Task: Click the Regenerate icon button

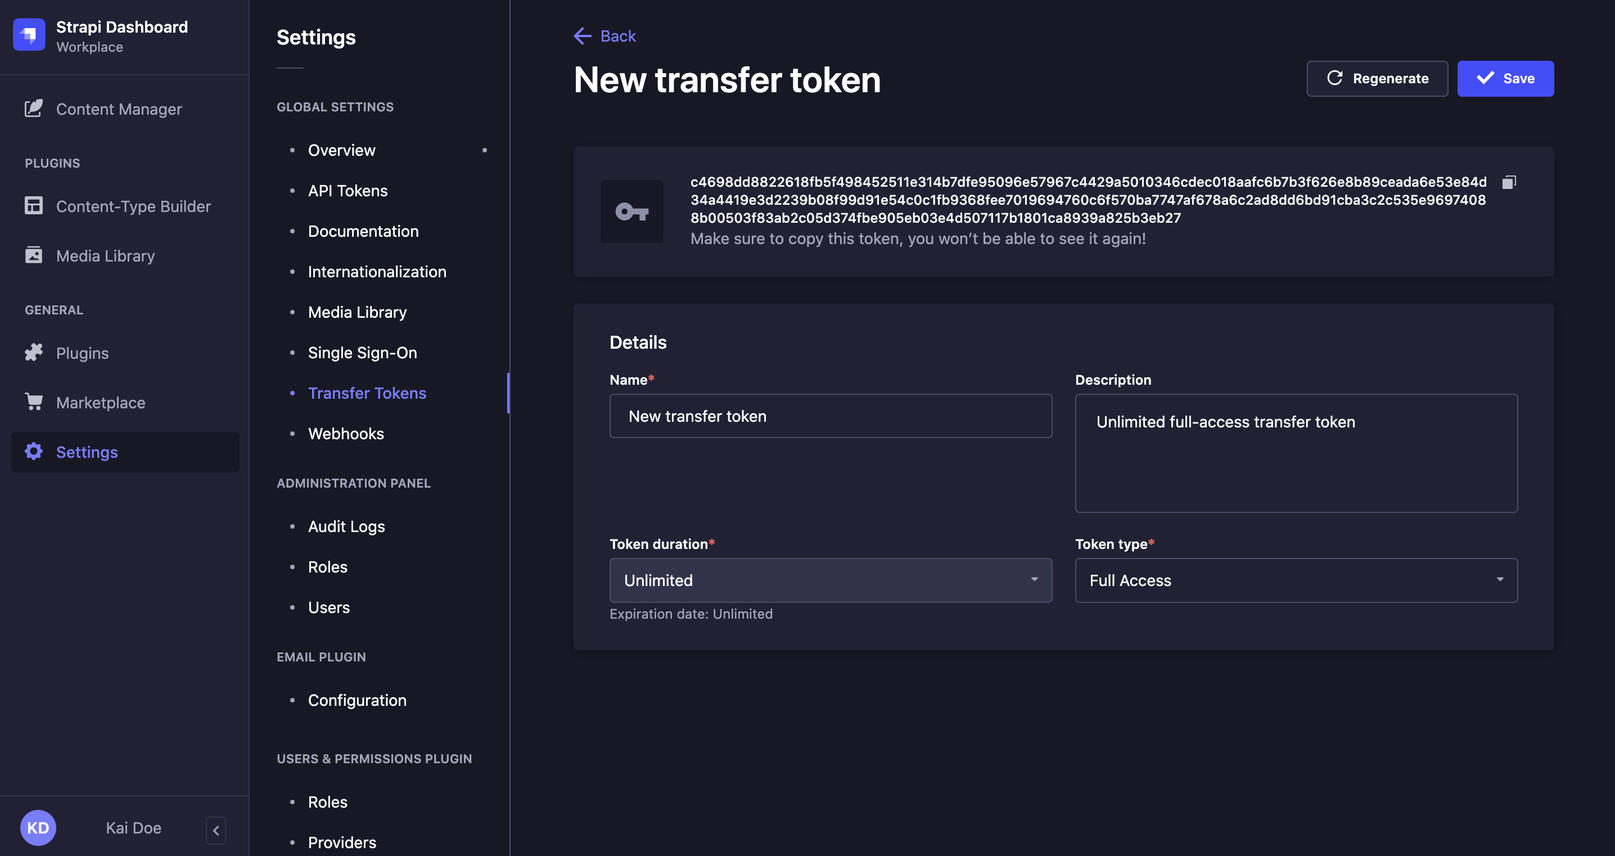Action: [1334, 78]
